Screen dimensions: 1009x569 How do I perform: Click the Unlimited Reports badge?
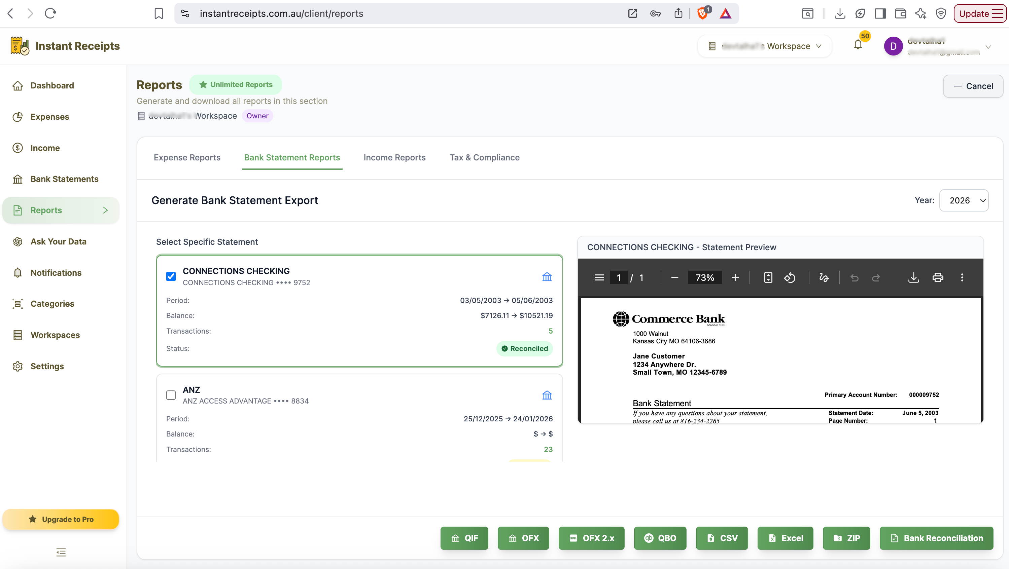coord(235,84)
